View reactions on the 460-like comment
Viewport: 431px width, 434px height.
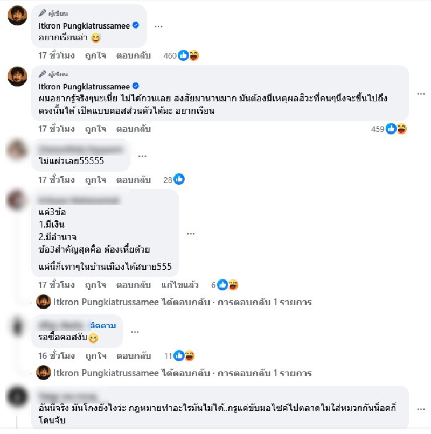point(181,55)
